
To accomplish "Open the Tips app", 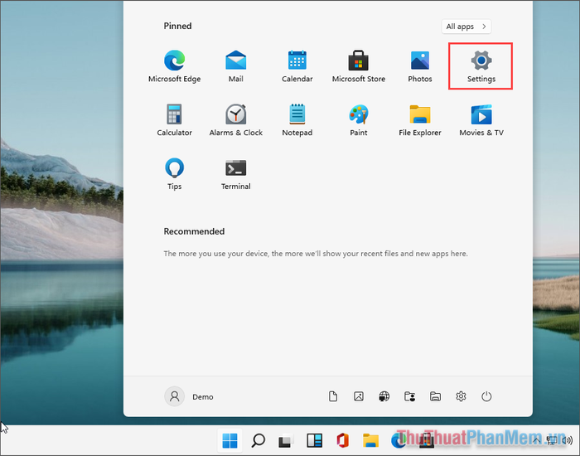I will coord(174,174).
